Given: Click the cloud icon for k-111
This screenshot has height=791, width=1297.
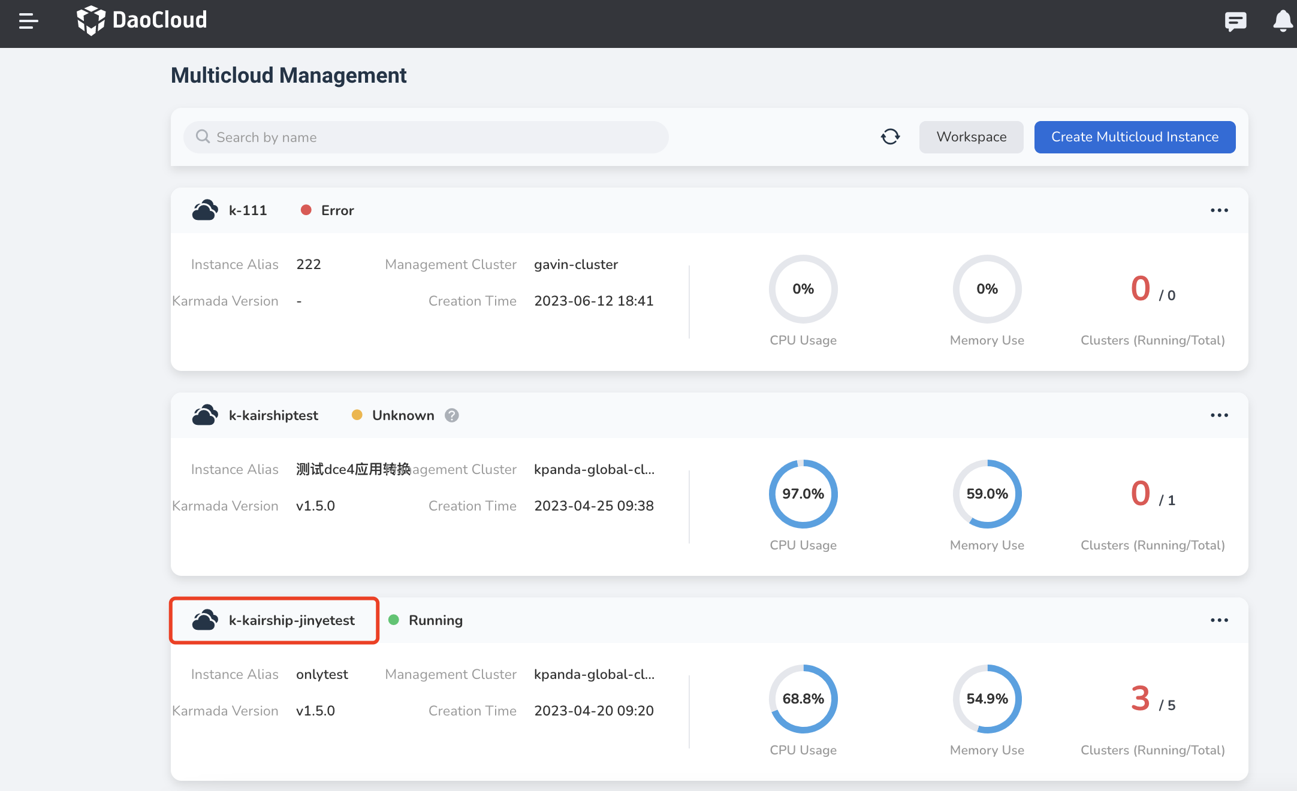Looking at the screenshot, I should pos(205,210).
